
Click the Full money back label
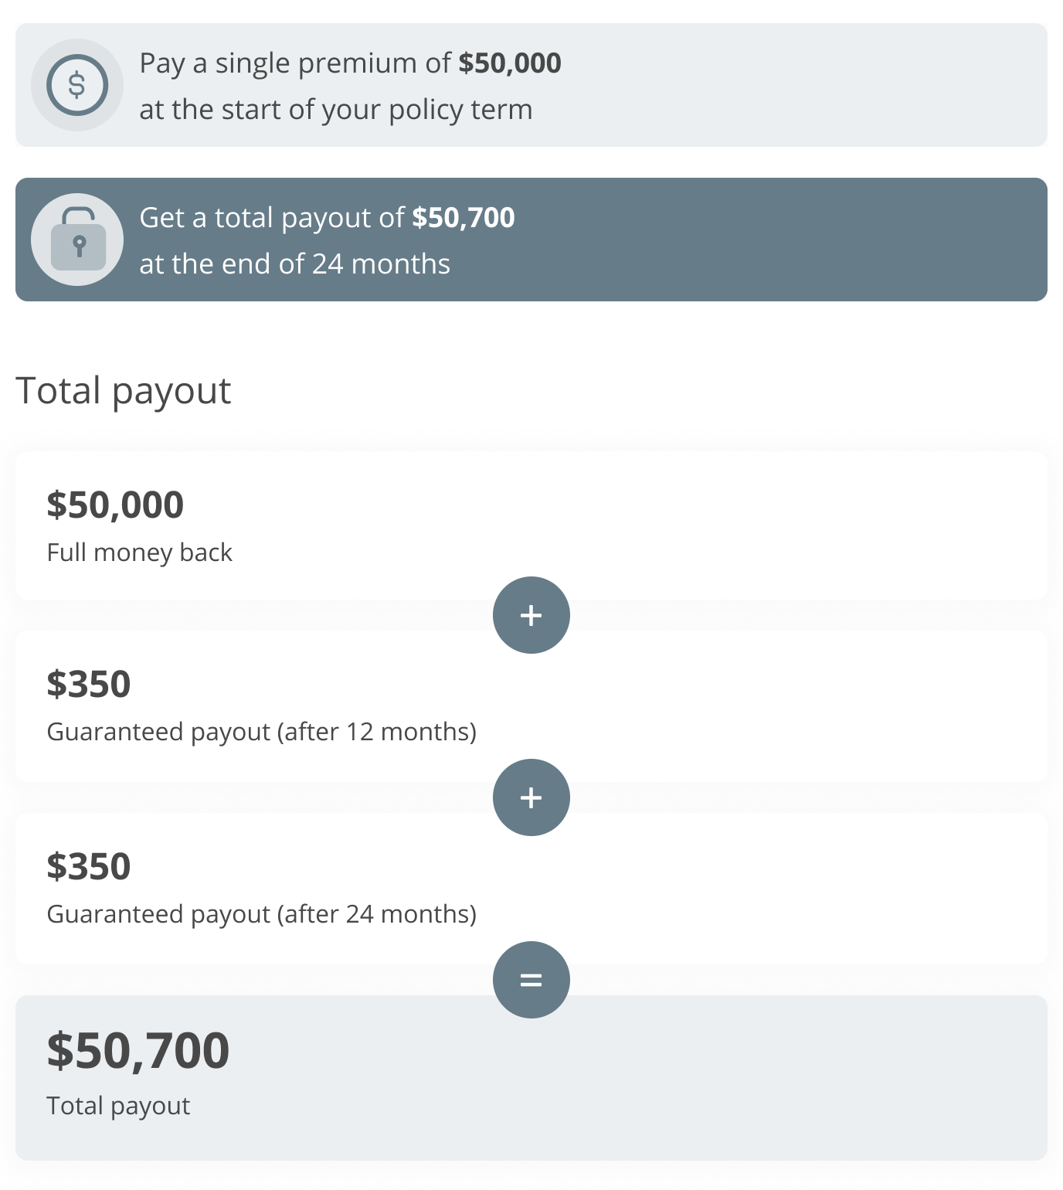coord(139,552)
